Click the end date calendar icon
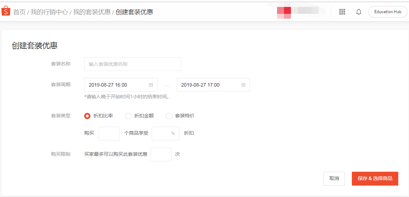 click(243, 85)
